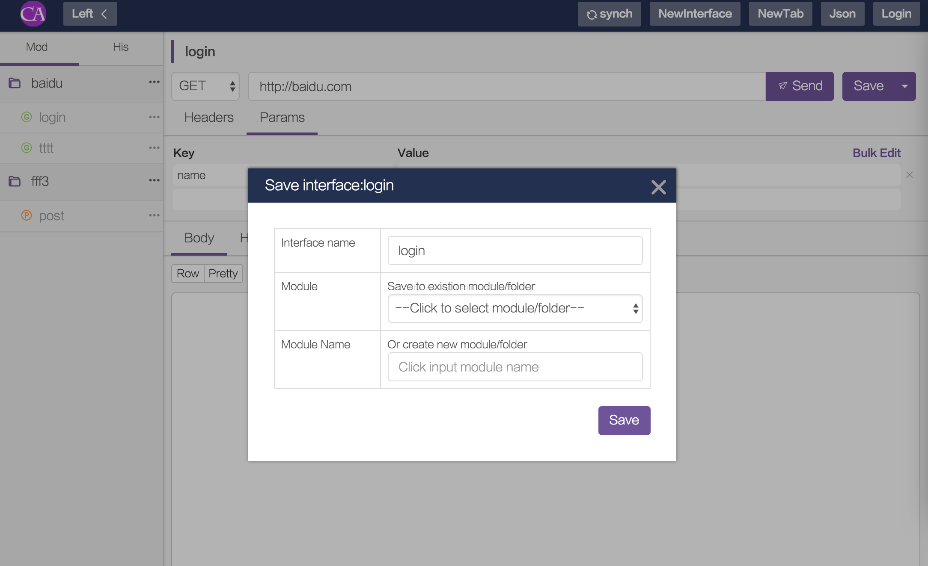Viewport: 928px width, 566px height.
Task: Switch to the Body response tab
Action: 199,238
